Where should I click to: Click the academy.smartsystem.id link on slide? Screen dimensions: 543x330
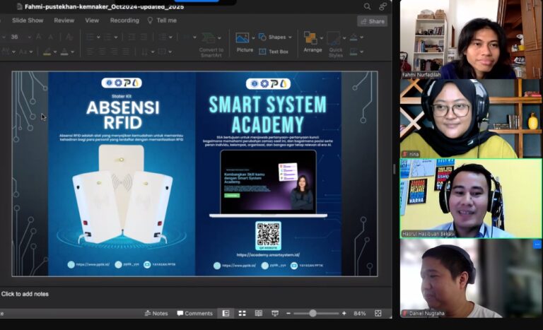(x=268, y=255)
